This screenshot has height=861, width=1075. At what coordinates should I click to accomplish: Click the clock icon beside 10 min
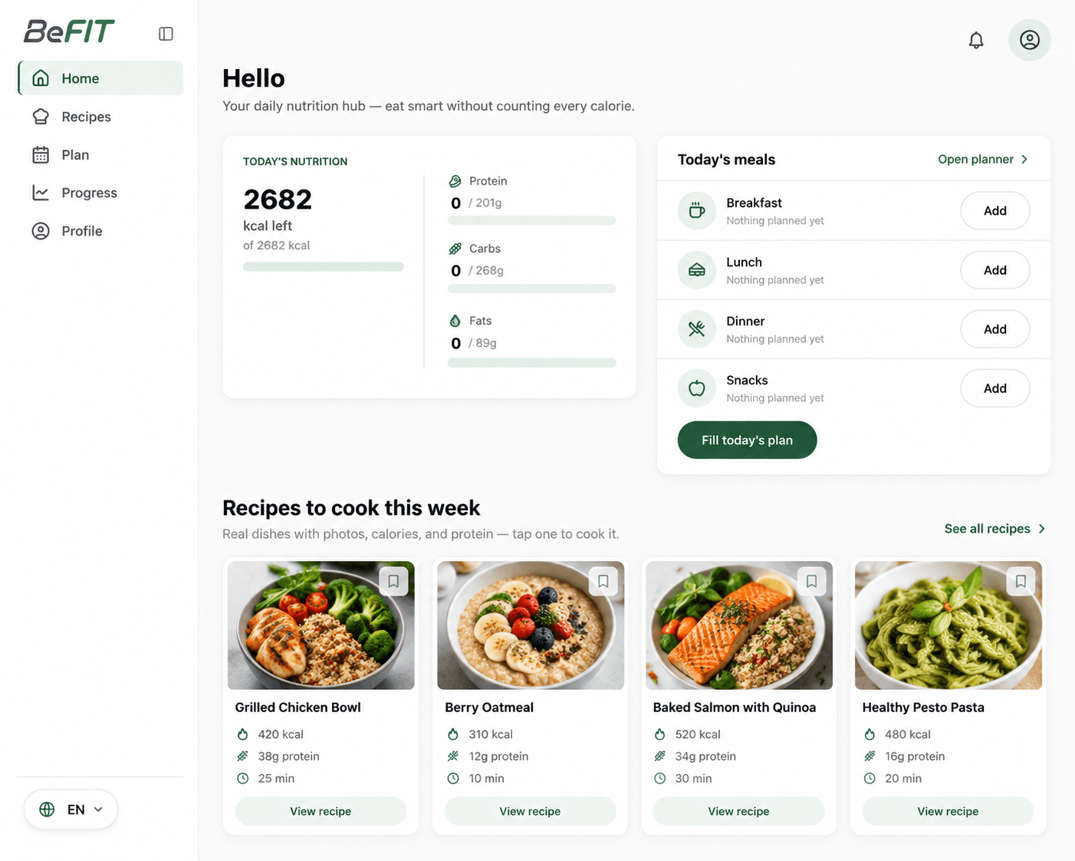[x=453, y=778]
